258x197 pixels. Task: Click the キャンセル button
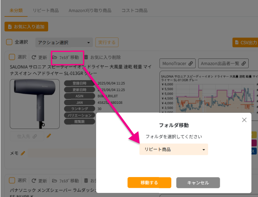click(x=198, y=183)
